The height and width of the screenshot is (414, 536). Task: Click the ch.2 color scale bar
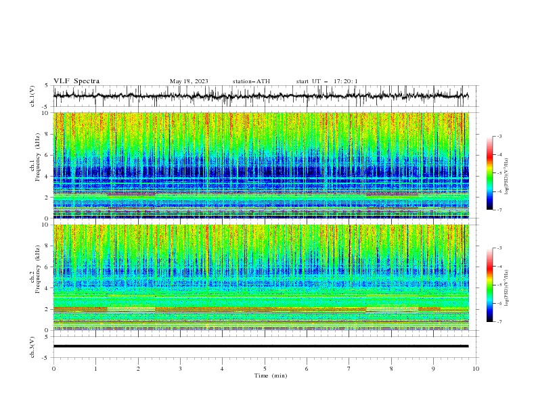[x=489, y=285]
